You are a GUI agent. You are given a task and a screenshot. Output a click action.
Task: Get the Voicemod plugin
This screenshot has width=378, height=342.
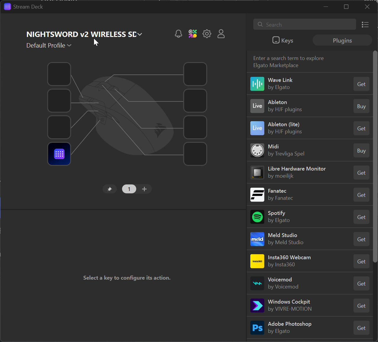click(361, 284)
